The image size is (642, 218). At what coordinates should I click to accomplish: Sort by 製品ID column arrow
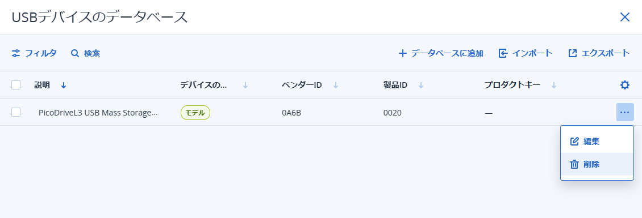click(x=420, y=85)
